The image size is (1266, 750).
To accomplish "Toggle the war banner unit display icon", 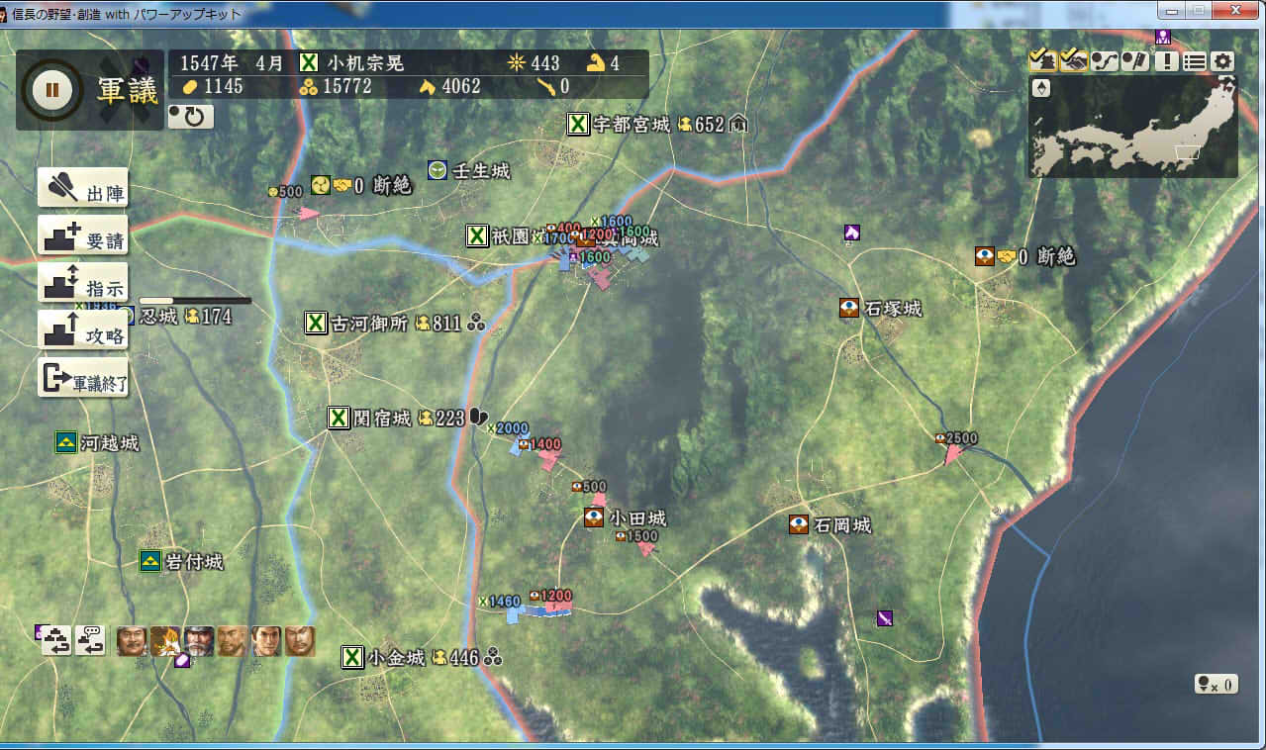I will coord(1134,60).
